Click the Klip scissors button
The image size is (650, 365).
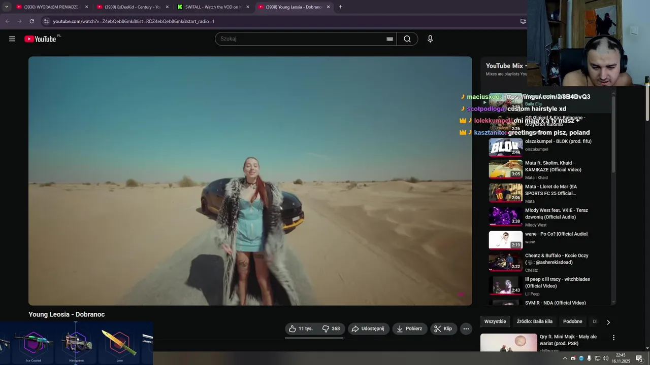click(443, 328)
